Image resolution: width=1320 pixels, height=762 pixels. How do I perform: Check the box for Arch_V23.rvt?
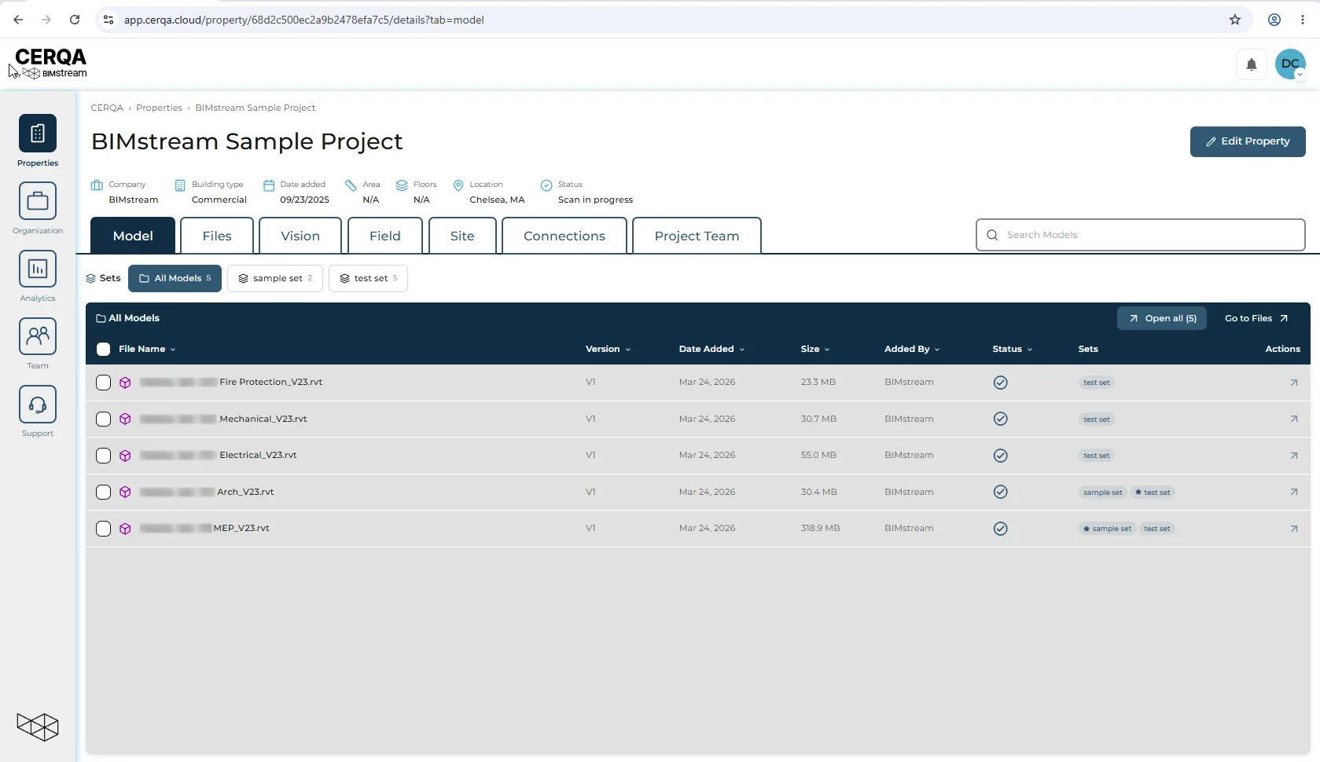pyautogui.click(x=103, y=492)
